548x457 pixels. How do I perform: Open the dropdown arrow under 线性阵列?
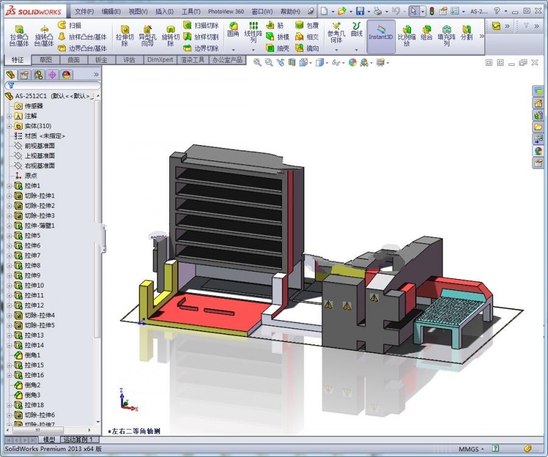(253, 49)
